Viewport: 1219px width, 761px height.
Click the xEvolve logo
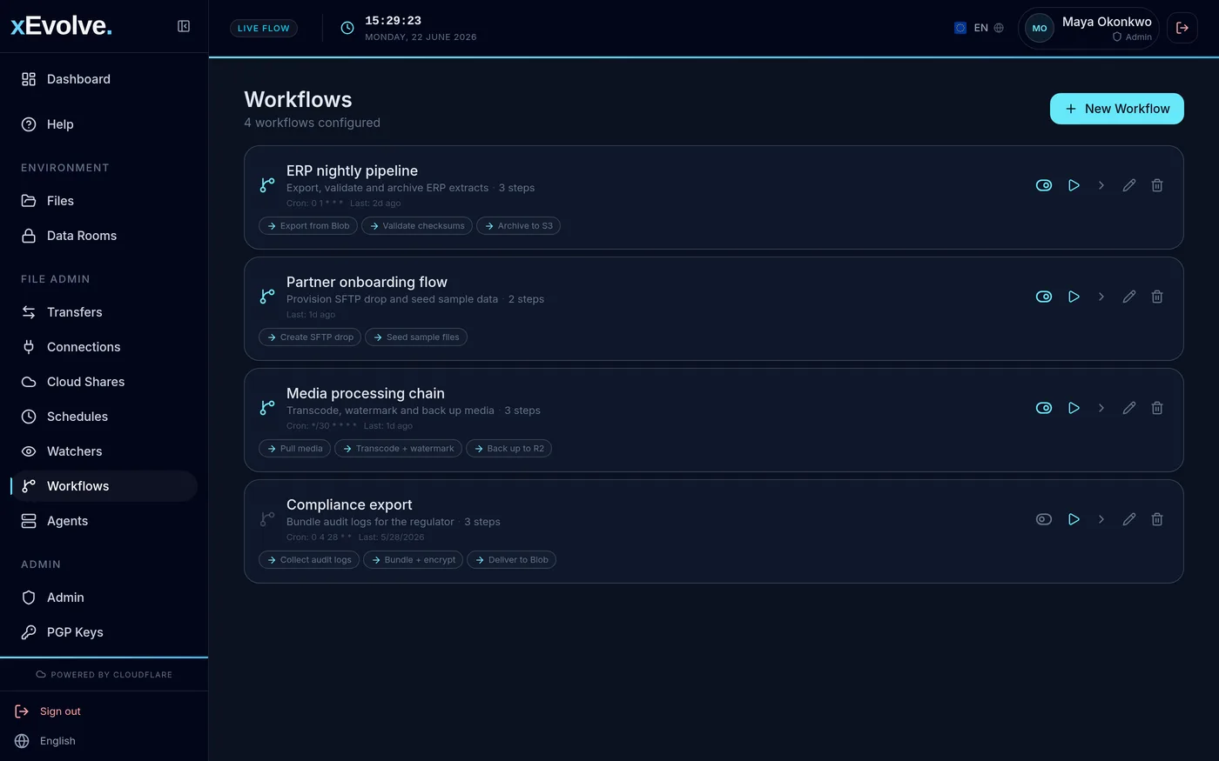click(x=61, y=26)
